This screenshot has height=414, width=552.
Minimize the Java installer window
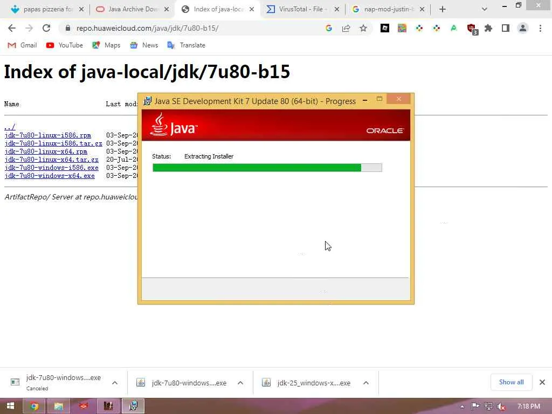[x=365, y=100]
